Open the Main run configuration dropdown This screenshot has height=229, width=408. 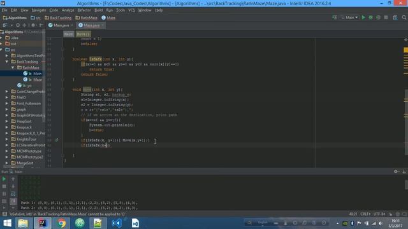pyautogui.click(x=349, y=18)
